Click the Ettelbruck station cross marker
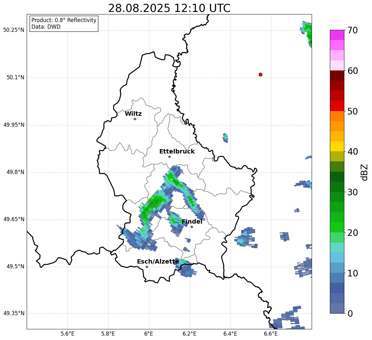 click(x=169, y=157)
